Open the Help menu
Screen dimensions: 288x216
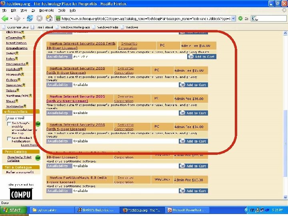coord(73,10)
